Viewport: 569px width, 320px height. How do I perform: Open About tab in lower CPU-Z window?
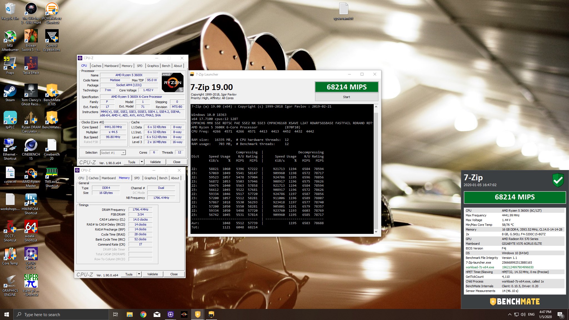coord(175,178)
